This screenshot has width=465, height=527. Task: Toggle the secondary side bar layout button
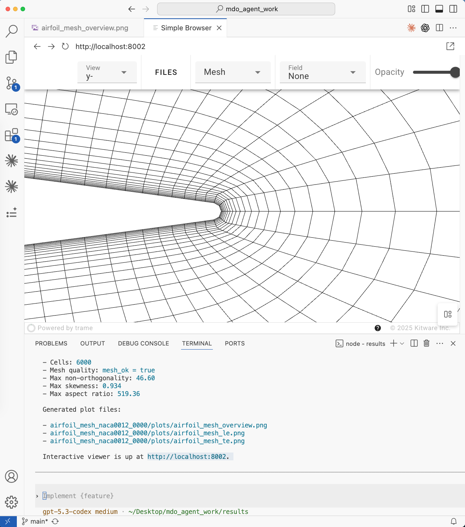click(x=453, y=9)
